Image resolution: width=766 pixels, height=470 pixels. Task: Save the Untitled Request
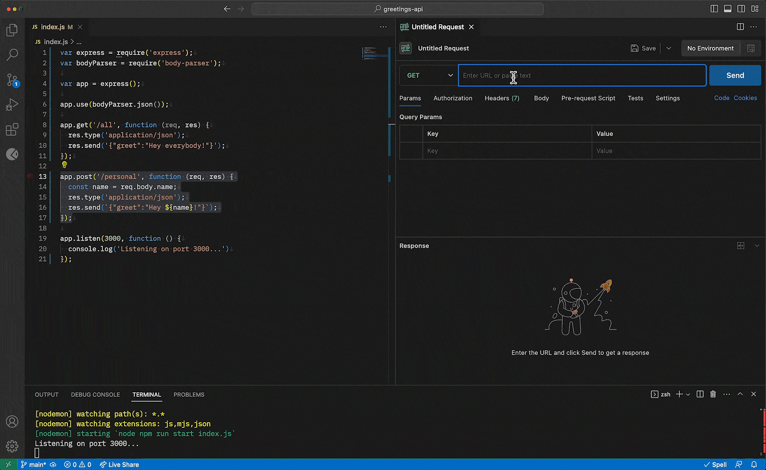(643, 48)
